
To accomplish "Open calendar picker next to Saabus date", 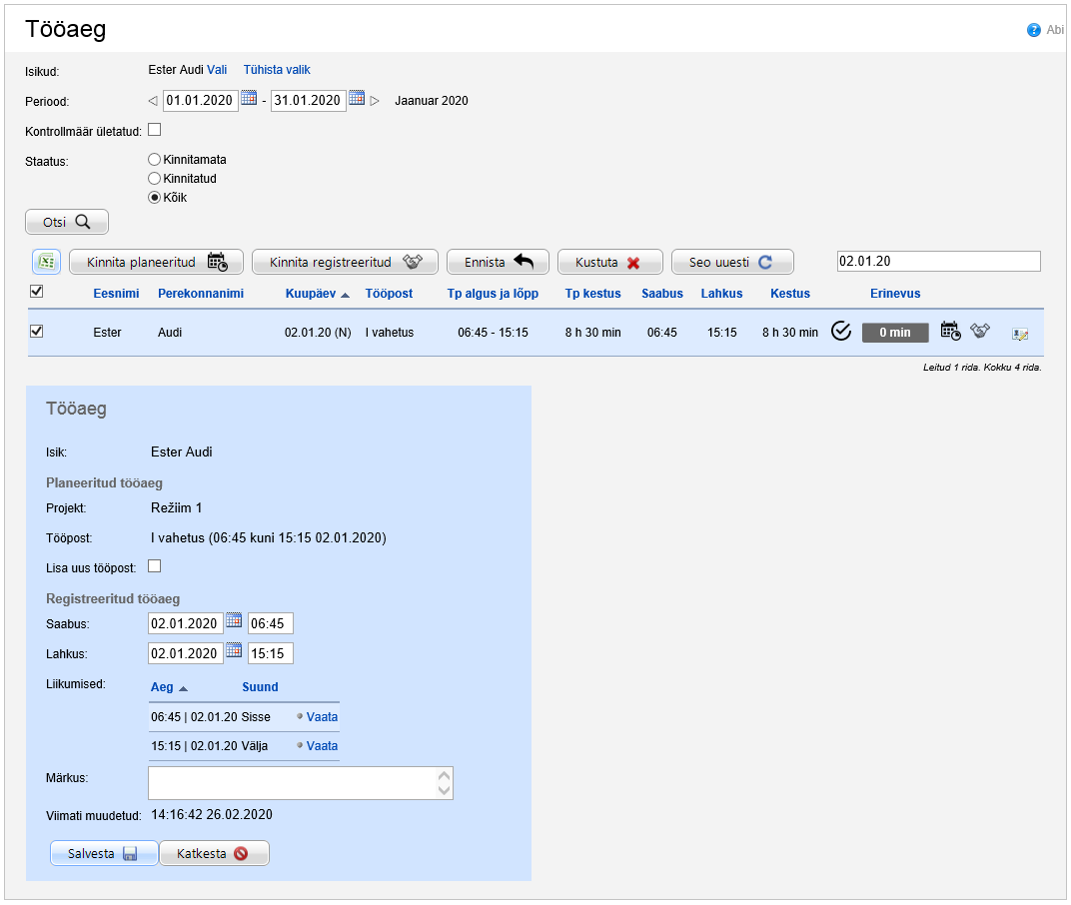I will point(234,621).
